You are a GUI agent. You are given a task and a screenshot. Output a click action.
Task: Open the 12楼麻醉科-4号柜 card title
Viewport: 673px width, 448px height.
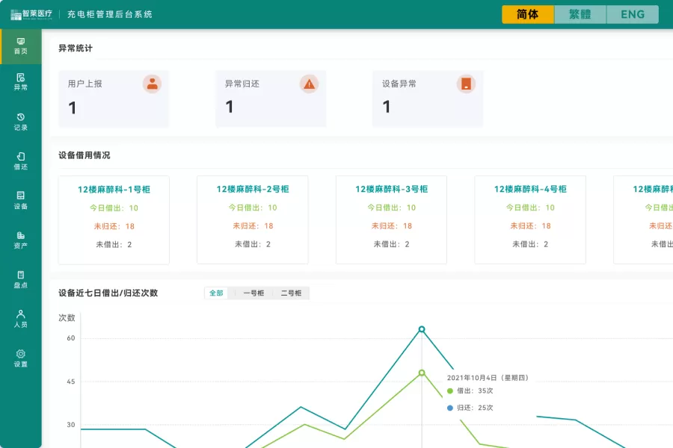(530, 189)
